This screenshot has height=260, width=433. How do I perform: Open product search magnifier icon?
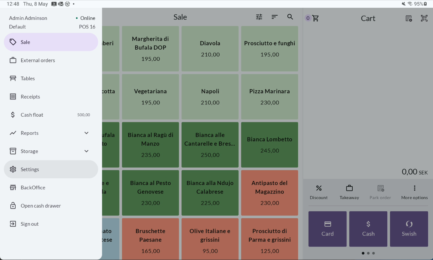pos(290,17)
